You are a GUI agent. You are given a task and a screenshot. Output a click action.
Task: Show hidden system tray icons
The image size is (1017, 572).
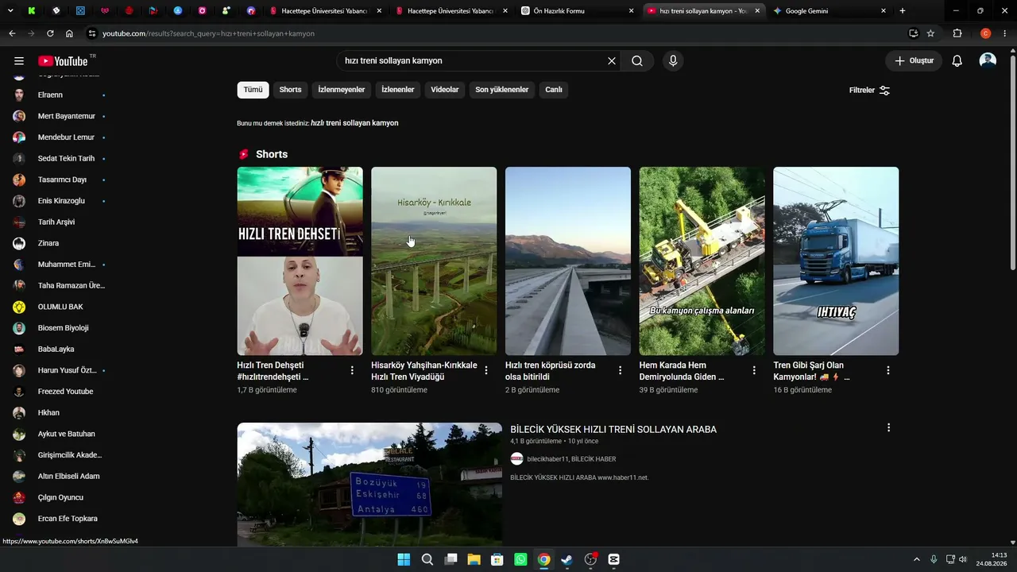916,559
